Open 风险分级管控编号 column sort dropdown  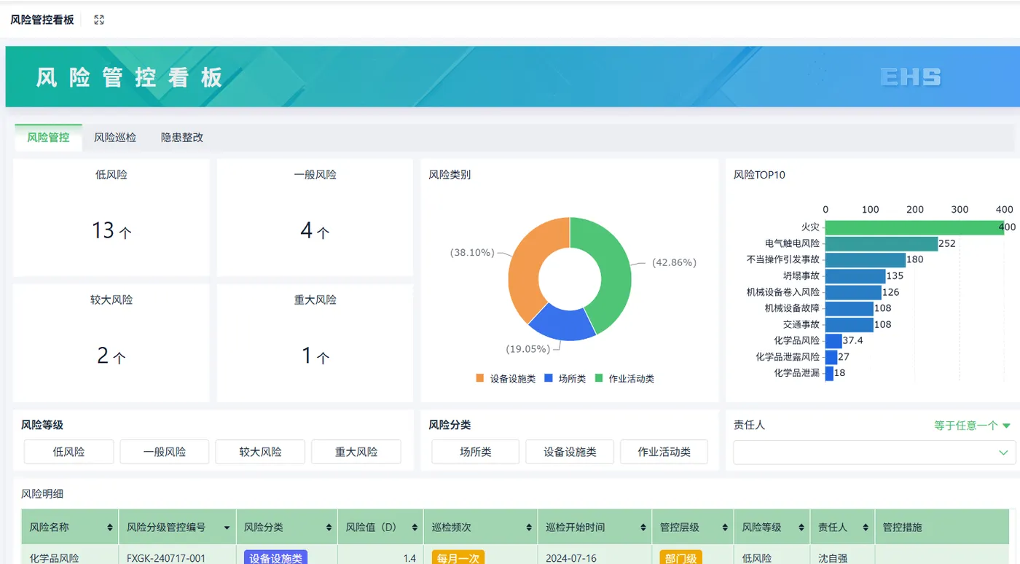coord(227,528)
